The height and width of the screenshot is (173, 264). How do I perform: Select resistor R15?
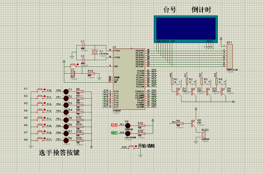pyautogui.click(x=141, y=126)
